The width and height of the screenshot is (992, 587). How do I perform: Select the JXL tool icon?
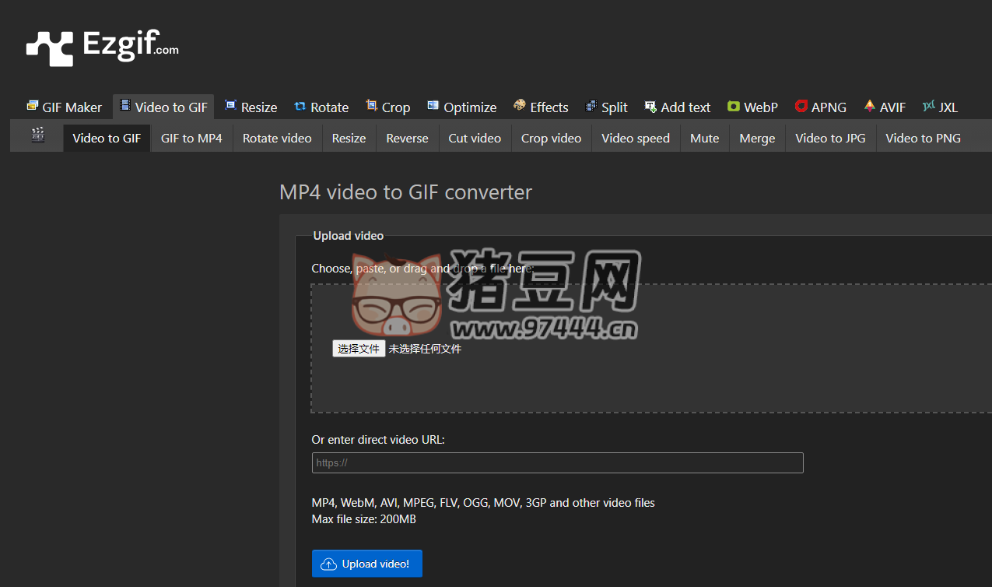coord(930,106)
